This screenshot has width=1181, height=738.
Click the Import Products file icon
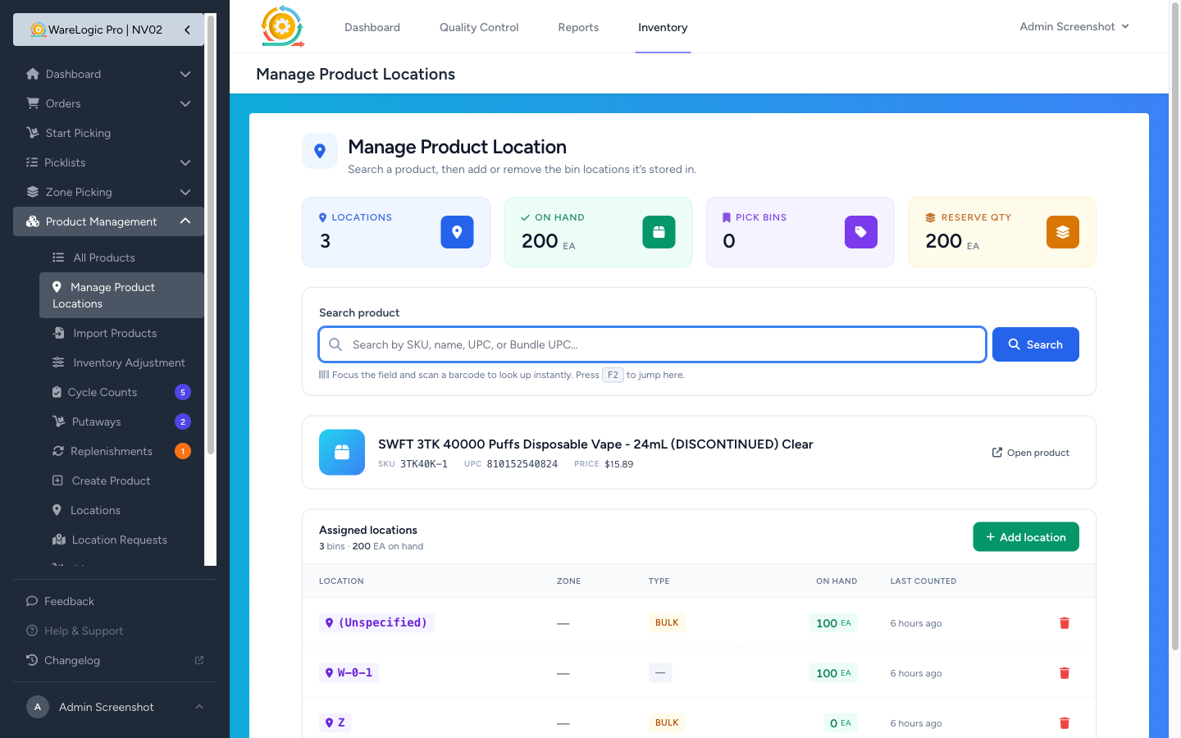tap(59, 333)
